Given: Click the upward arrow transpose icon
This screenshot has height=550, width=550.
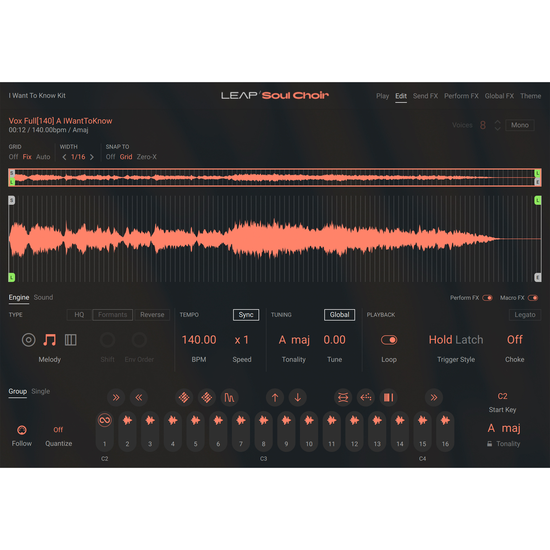Looking at the screenshot, I should coord(275,397).
